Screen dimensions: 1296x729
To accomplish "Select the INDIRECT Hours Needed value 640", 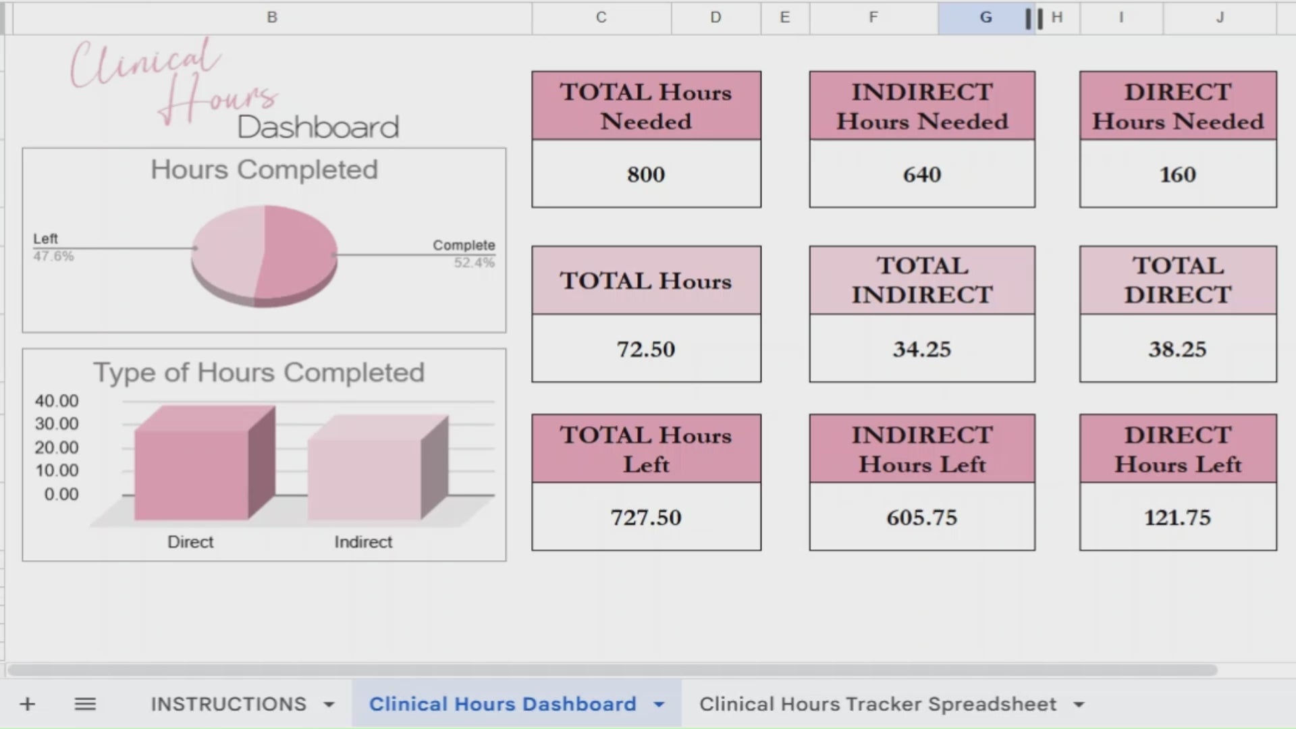I will point(921,174).
